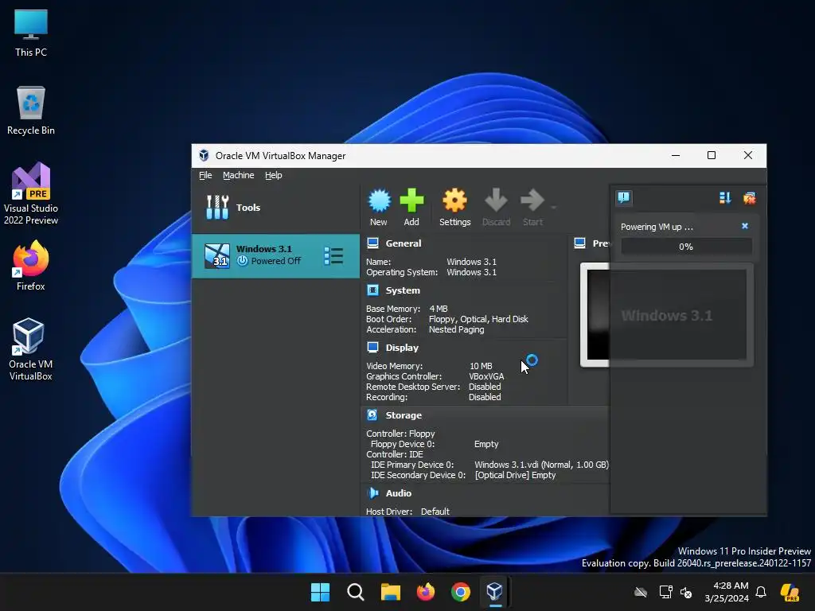The image size is (815, 611).
Task: Click the Audio section speaker icon
Action: [373, 492]
